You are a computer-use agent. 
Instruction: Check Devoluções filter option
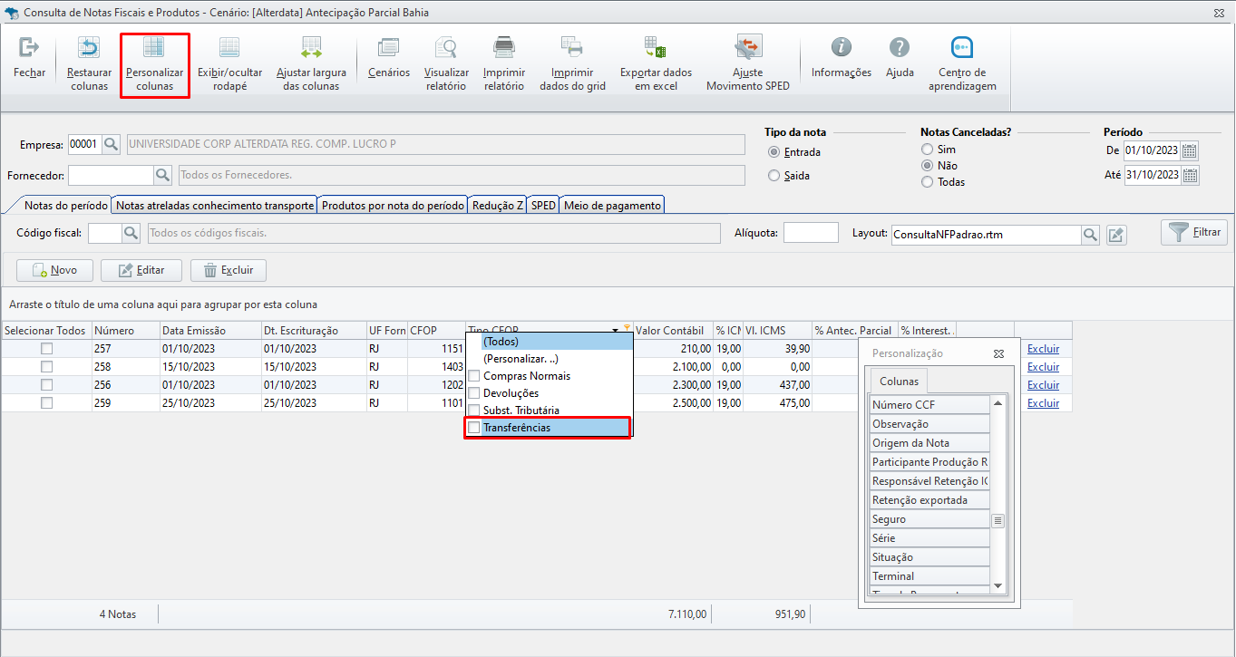(474, 393)
